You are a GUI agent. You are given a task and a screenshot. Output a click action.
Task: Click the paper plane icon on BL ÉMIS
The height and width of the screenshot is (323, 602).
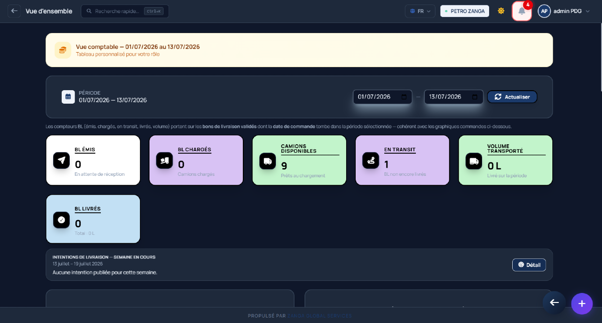[61, 160]
